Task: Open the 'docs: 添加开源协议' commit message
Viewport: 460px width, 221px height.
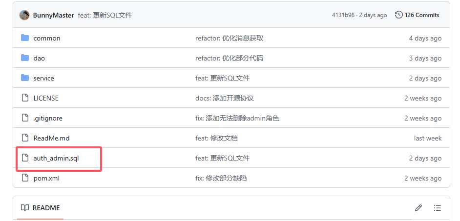Action: point(225,98)
